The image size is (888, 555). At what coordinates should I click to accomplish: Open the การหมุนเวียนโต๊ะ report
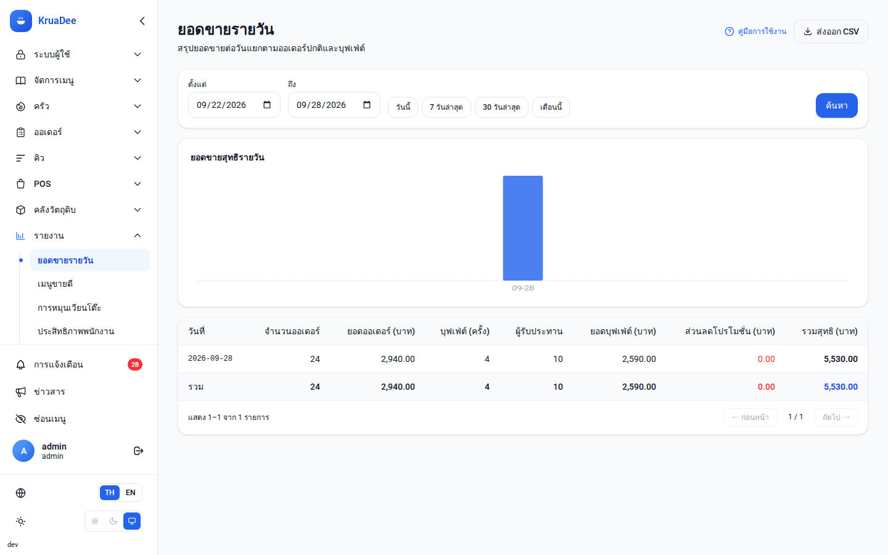coord(90,308)
